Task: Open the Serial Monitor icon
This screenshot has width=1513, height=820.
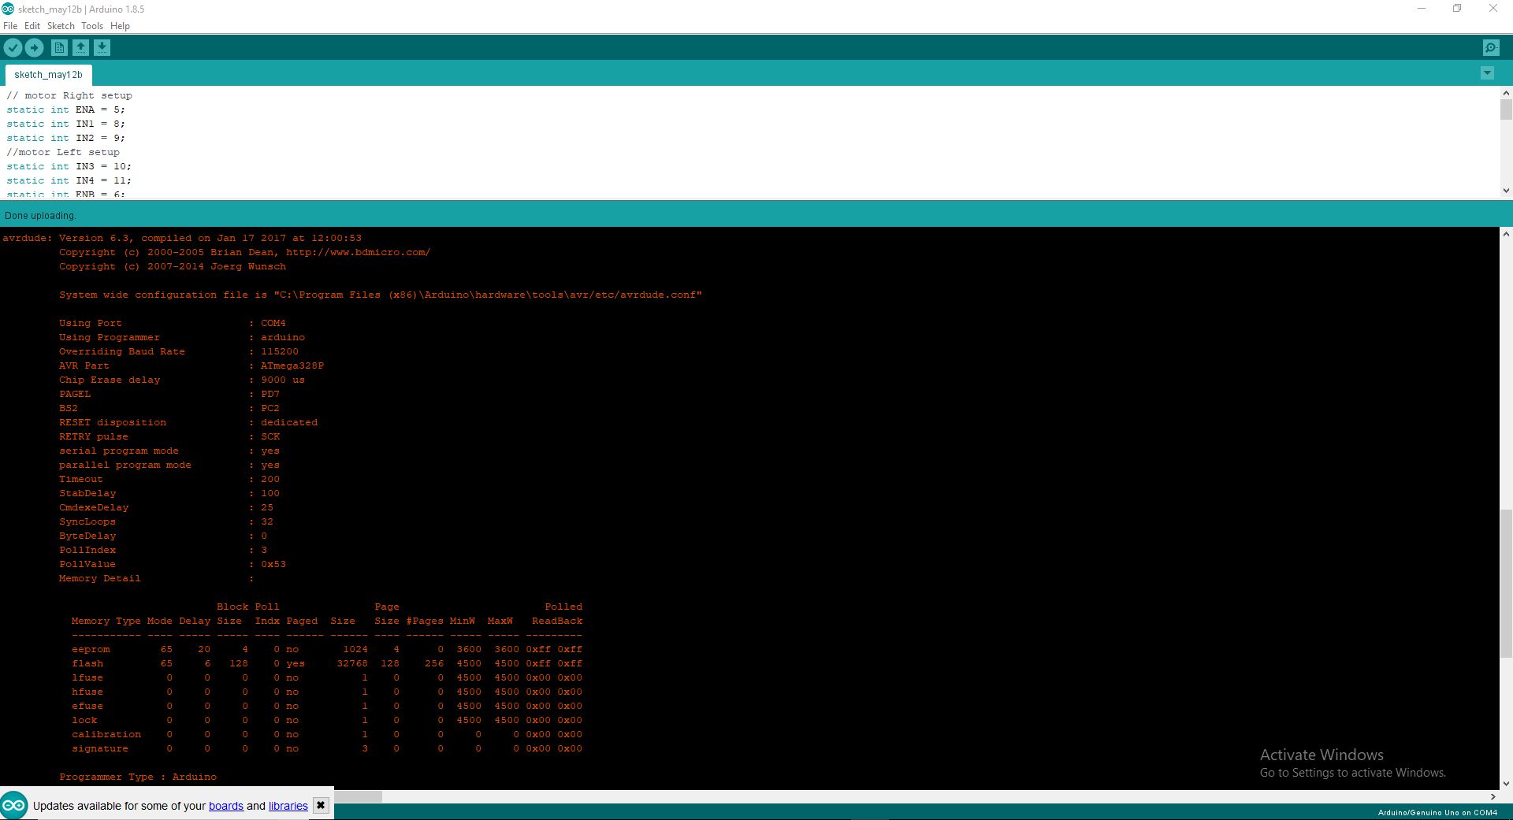Action: point(1491,47)
